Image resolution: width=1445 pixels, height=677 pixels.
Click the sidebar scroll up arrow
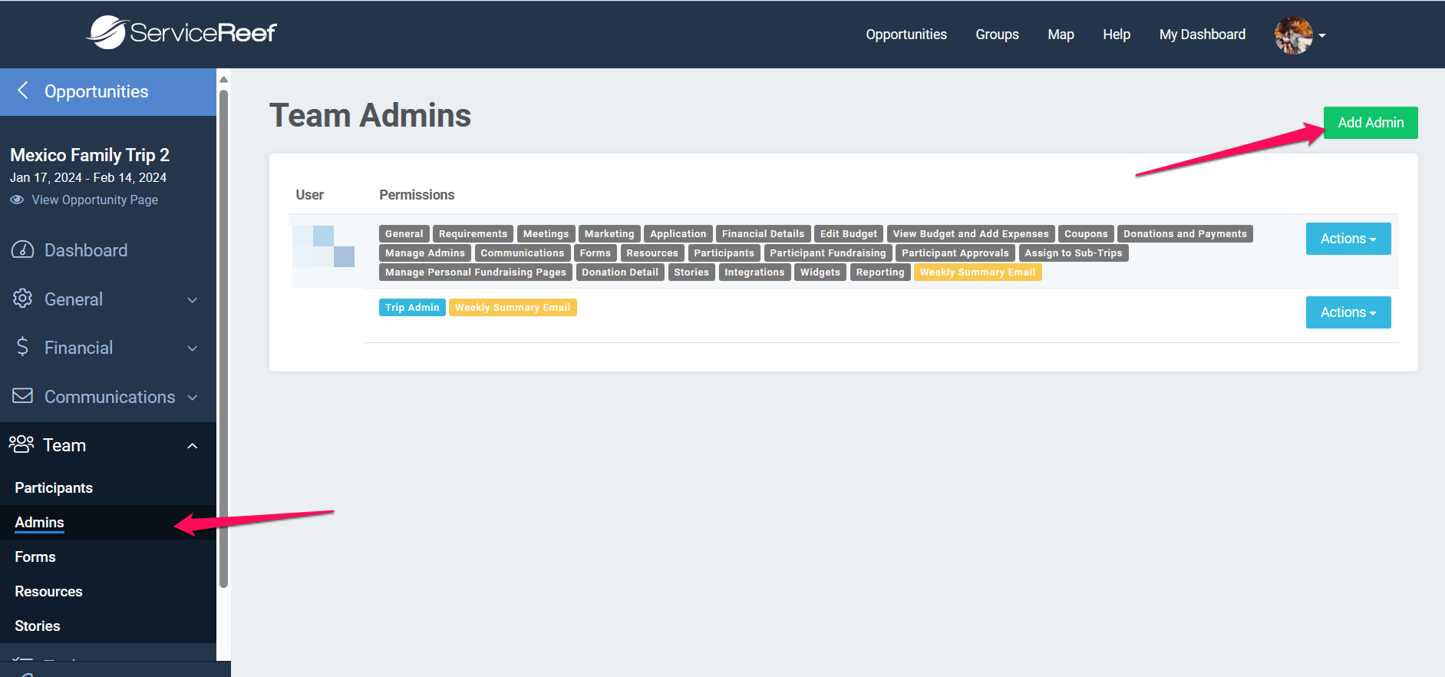[x=224, y=79]
